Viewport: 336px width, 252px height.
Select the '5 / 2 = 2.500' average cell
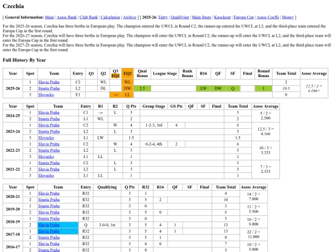[266, 116]
